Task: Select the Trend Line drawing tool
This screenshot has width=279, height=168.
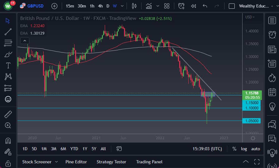Action: 8,31
